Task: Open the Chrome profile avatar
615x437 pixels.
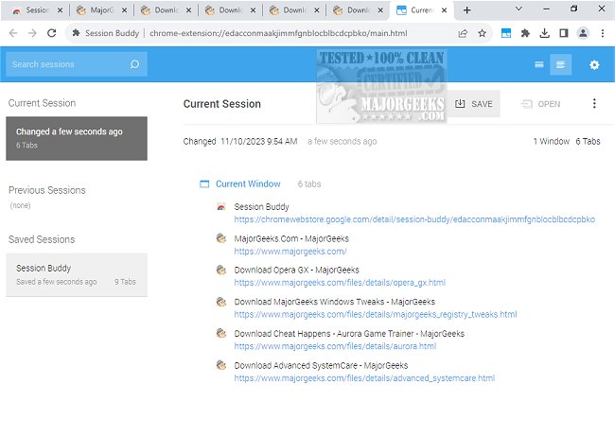Action: (582, 32)
